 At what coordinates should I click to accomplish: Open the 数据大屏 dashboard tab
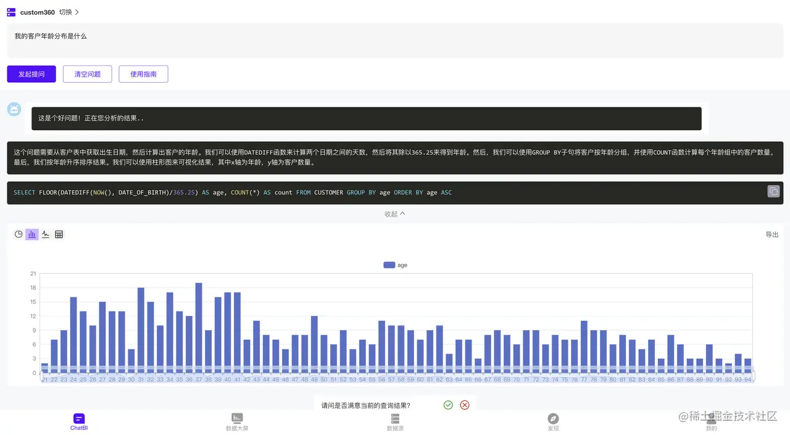click(x=237, y=422)
